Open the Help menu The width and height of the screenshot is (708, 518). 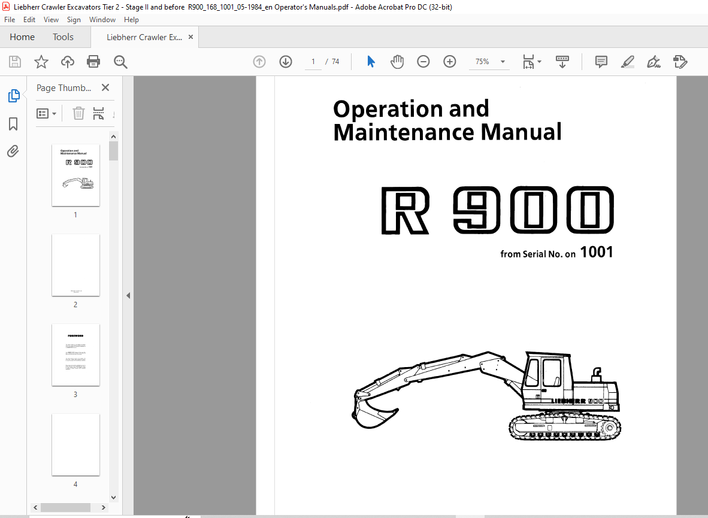tap(131, 20)
